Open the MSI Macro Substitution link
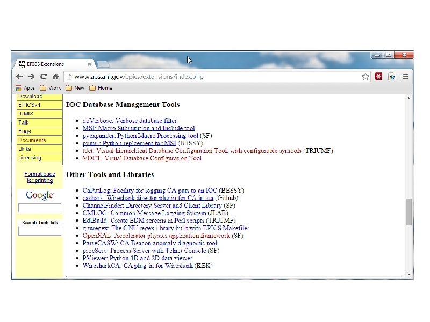 pos(139,128)
